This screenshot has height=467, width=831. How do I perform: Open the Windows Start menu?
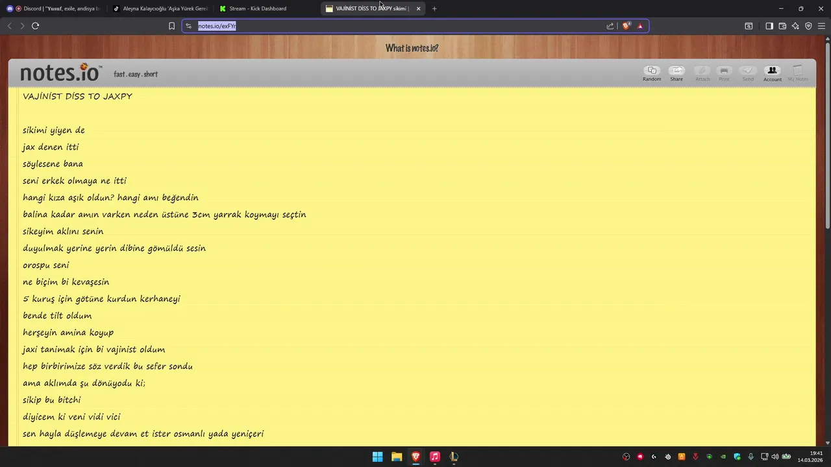(x=377, y=457)
